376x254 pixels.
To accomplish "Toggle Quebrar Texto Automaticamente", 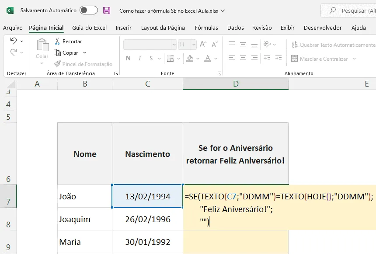I will pos(333,45).
